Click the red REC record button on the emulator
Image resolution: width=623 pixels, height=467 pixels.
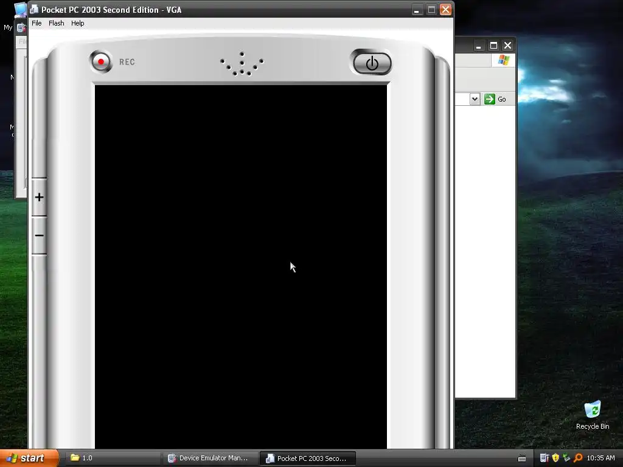tap(101, 61)
